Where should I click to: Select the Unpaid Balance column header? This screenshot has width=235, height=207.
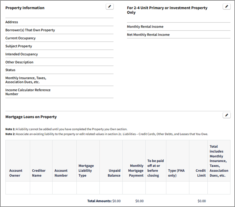point(114,173)
